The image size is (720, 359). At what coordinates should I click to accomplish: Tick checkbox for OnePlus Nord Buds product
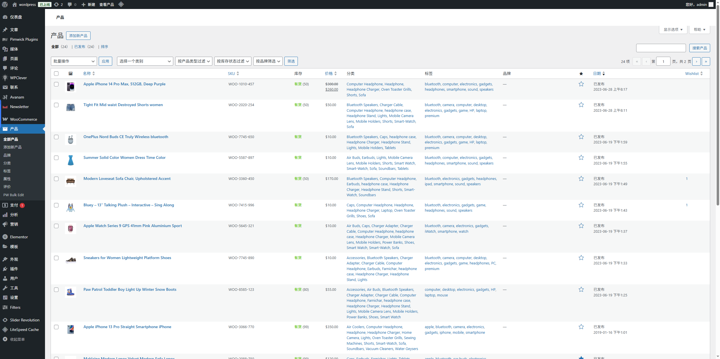tap(56, 137)
